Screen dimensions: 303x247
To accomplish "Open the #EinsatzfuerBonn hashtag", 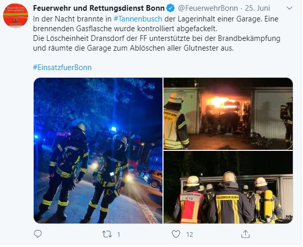I will click(62, 68).
